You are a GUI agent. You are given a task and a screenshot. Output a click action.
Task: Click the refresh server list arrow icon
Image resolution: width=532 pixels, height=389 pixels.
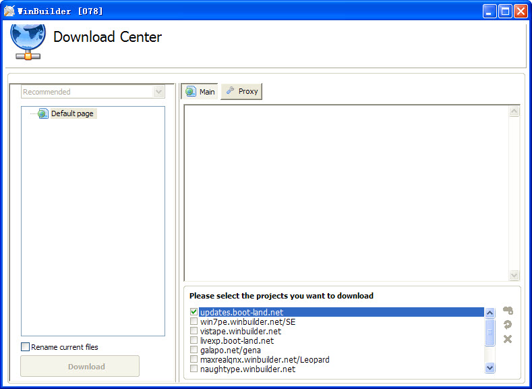508,325
